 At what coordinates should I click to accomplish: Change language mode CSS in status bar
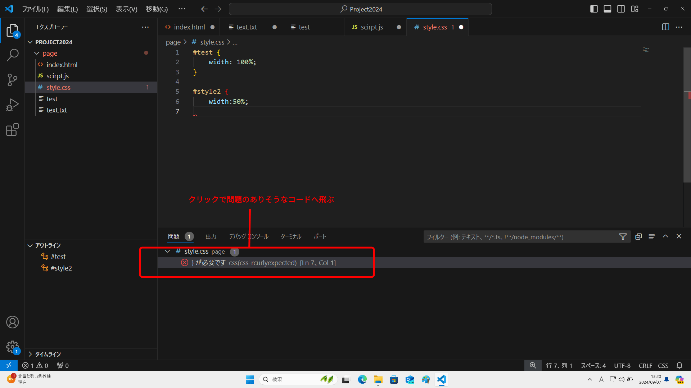pos(663,365)
